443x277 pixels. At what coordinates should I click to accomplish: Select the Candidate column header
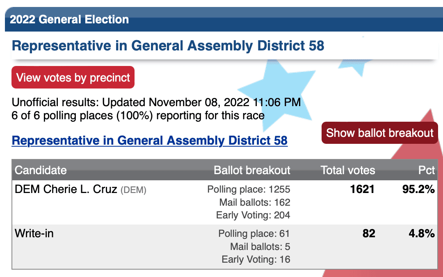[x=41, y=170]
